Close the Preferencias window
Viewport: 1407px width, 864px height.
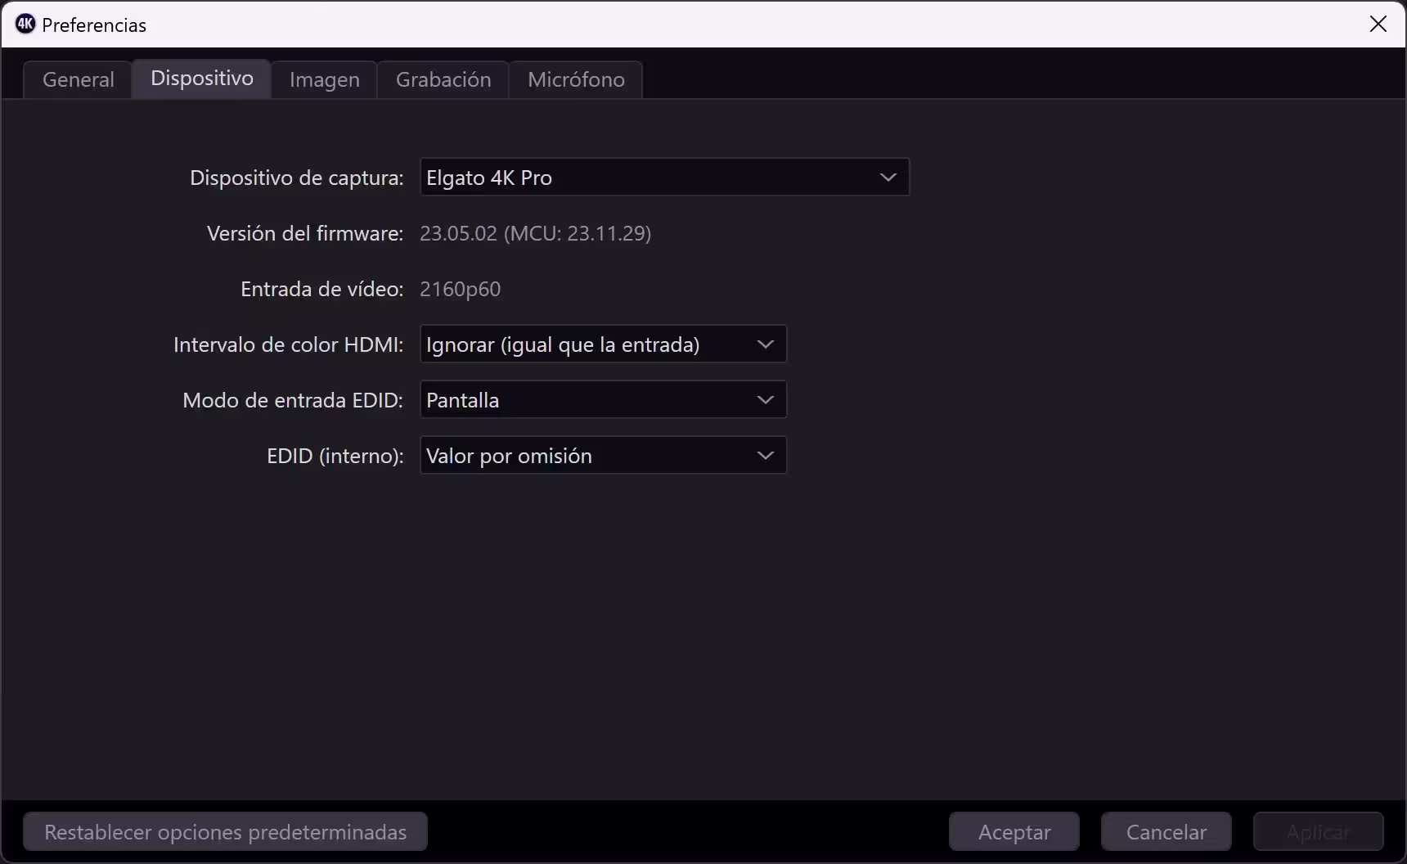point(1378,25)
